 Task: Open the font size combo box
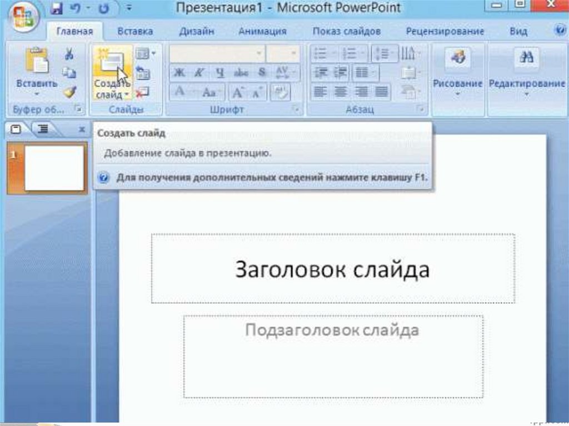click(x=283, y=54)
